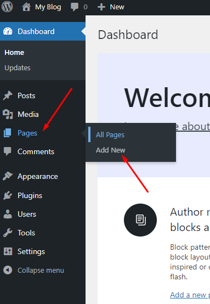
Task: Open the My Blog site link
Action: pyautogui.click(x=48, y=7)
